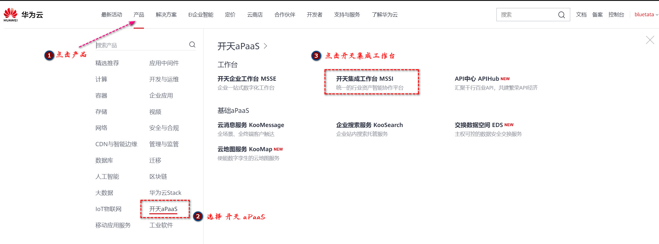The image size is (659, 244).
Task: Open the 控制台 console link
Action: coord(616,14)
